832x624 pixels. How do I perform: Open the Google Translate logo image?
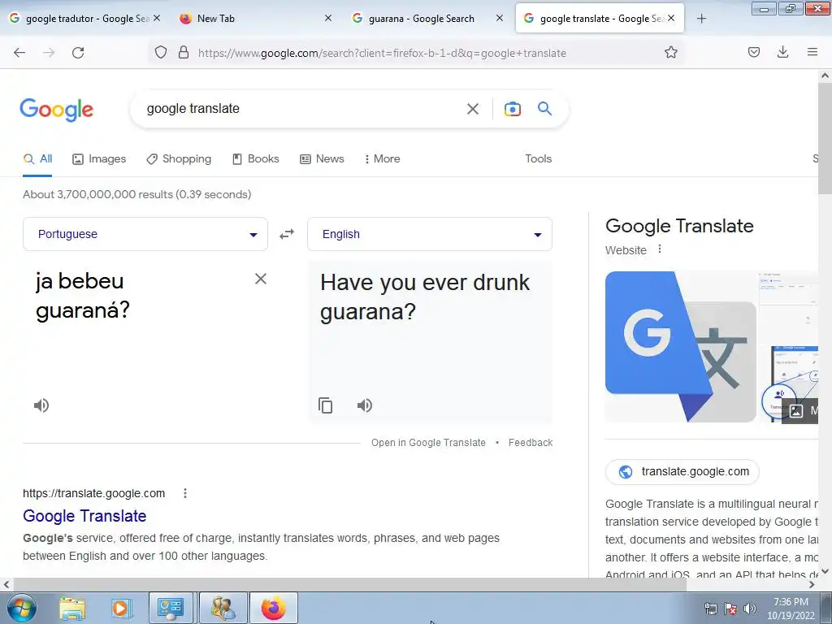tap(681, 347)
